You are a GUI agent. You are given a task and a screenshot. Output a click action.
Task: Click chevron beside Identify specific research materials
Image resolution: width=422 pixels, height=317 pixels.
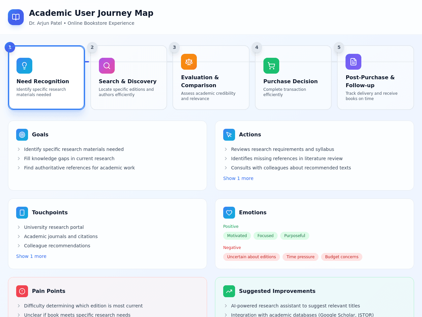point(19,149)
